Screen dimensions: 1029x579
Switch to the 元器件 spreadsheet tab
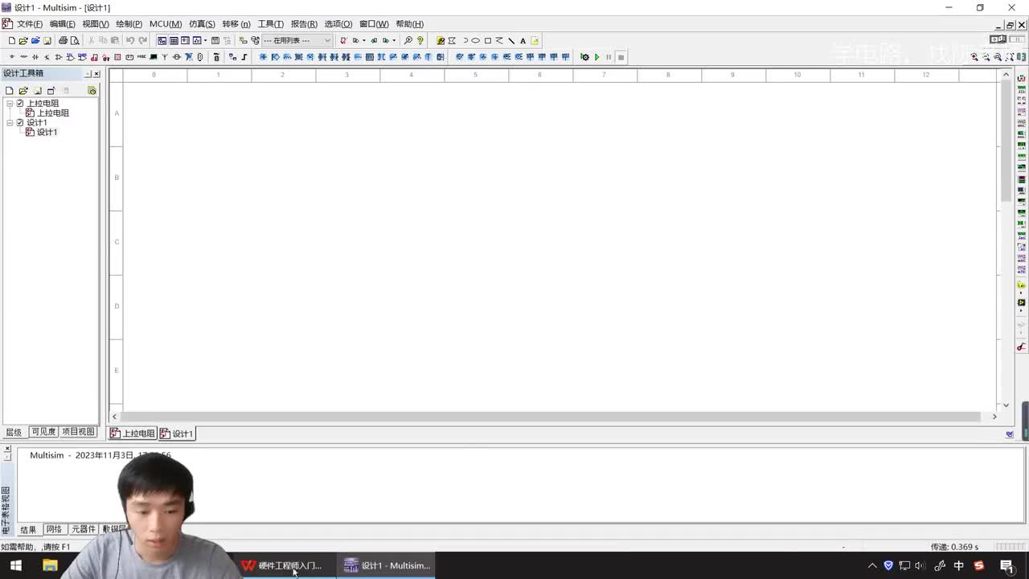click(x=83, y=529)
